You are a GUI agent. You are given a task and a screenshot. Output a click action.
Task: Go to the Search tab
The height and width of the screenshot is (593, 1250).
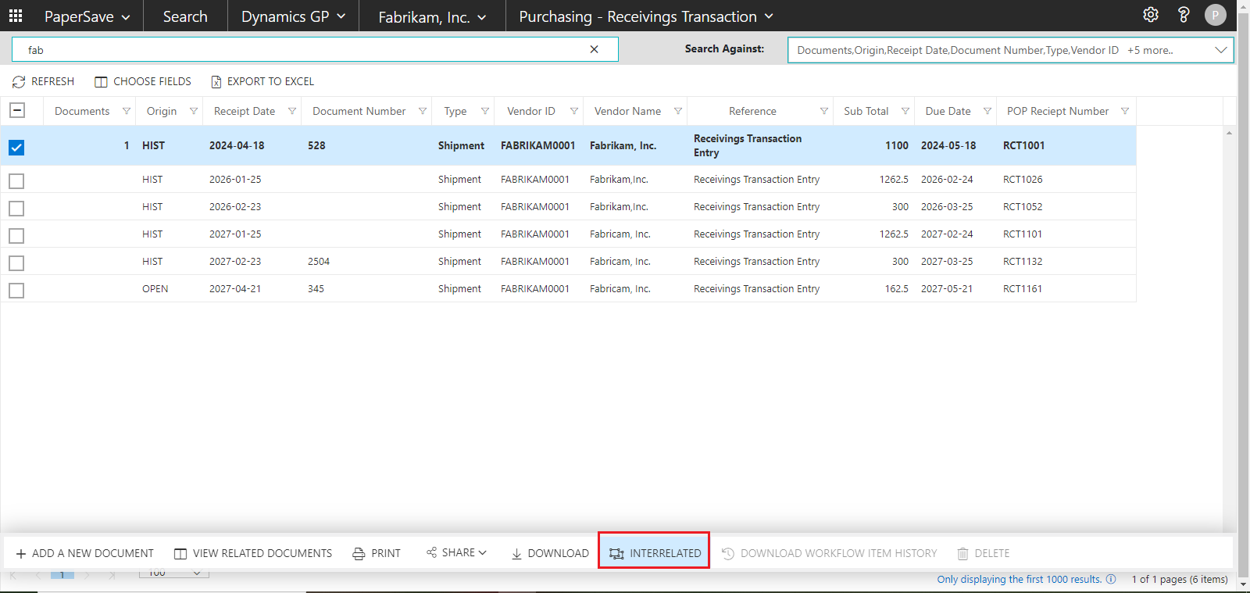click(185, 16)
